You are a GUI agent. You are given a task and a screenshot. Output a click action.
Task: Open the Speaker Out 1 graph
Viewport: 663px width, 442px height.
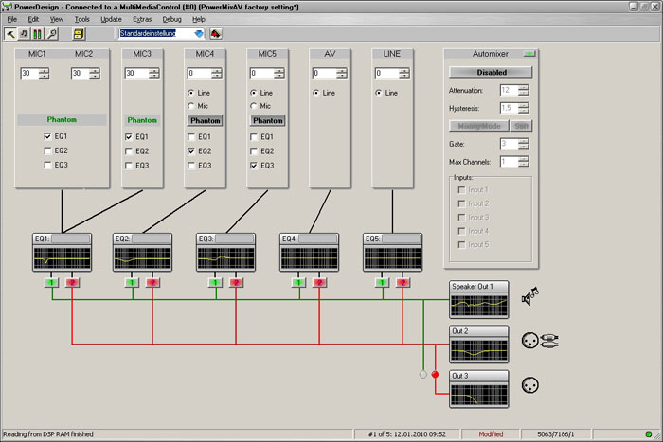pyautogui.click(x=478, y=304)
